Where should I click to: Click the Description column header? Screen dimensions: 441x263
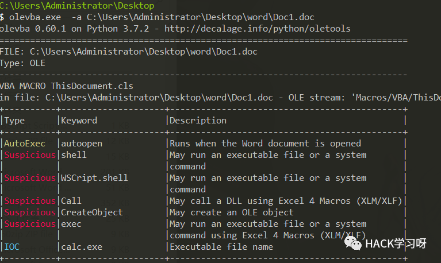pos(198,121)
